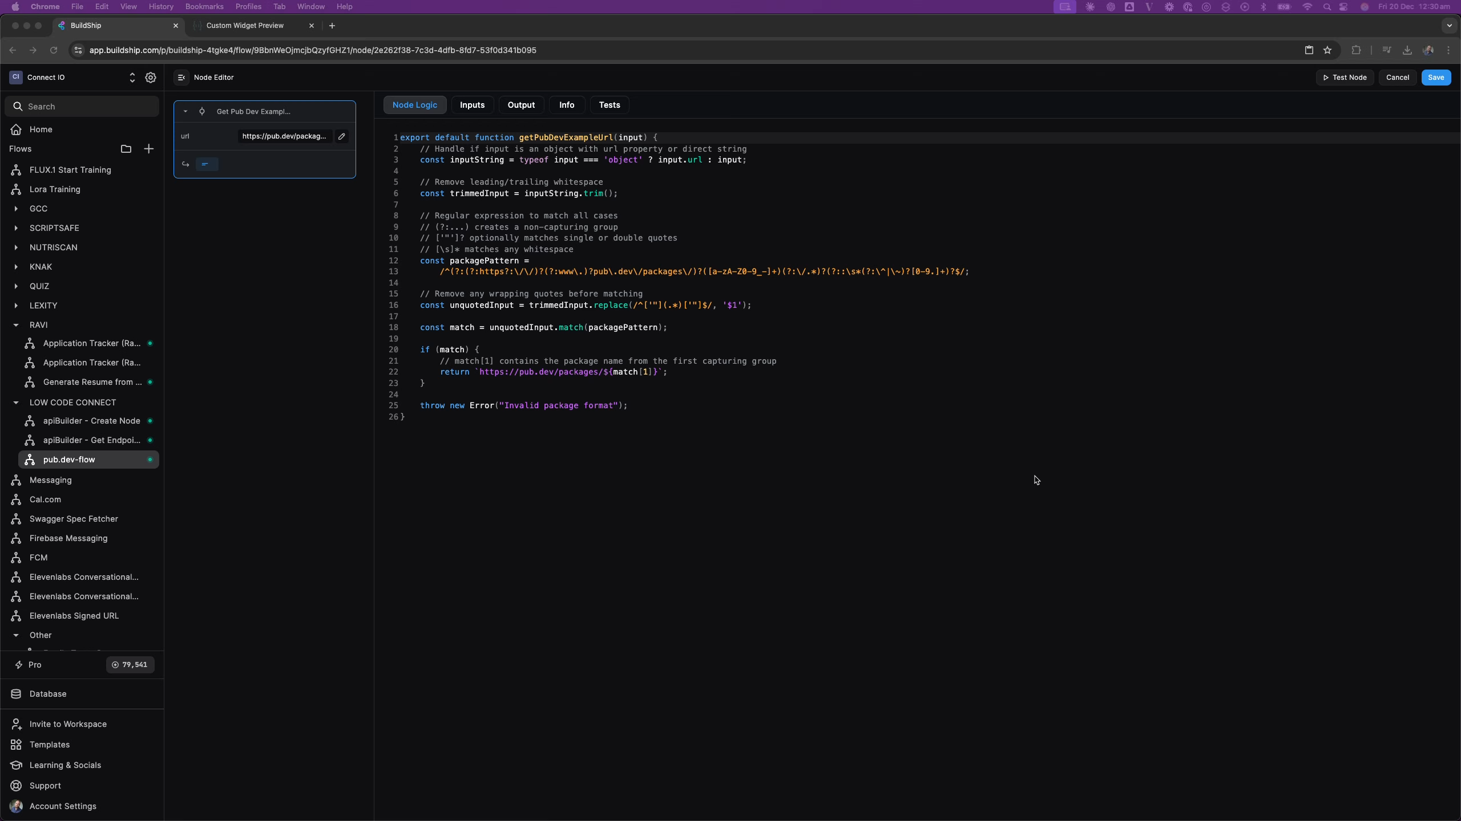Image resolution: width=1461 pixels, height=821 pixels.
Task: Toggle the node output rerouting arrow icon
Action: pyautogui.click(x=185, y=164)
